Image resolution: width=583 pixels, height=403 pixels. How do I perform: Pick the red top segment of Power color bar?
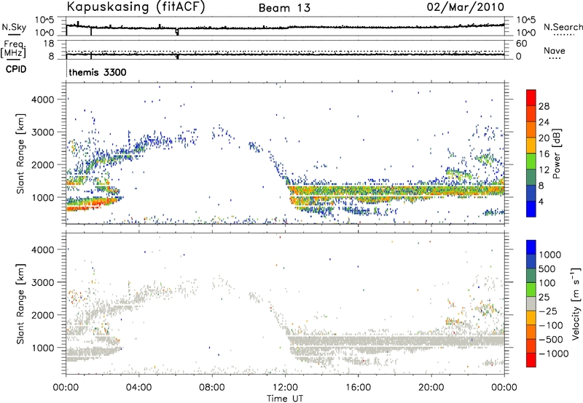[531, 97]
